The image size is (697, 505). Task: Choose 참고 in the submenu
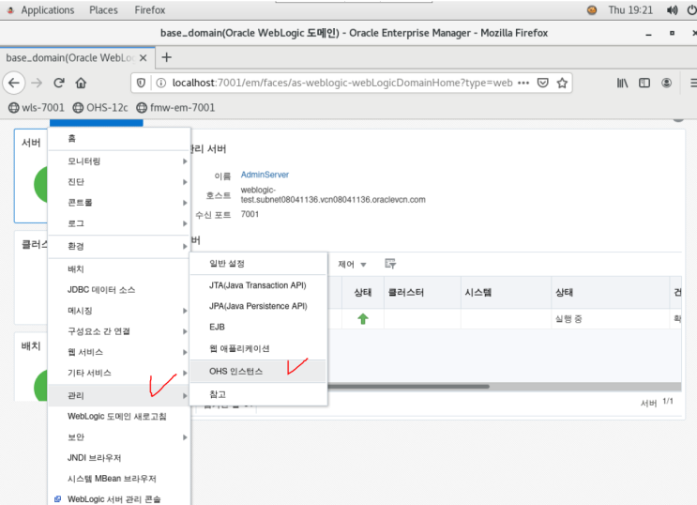tap(258, 394)
